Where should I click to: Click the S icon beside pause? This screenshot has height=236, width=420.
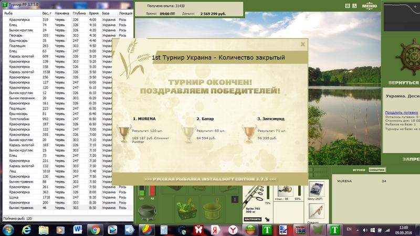[354, 6]
